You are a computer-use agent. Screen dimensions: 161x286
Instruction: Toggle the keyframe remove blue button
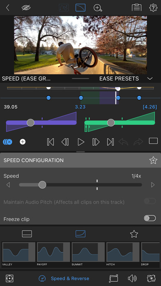[7, 142]
